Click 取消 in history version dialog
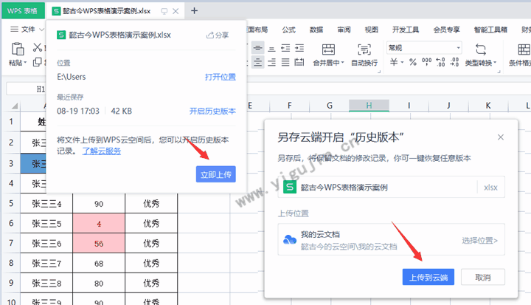Viewport: 531px width, 305px height. click(x=482, y=277)
